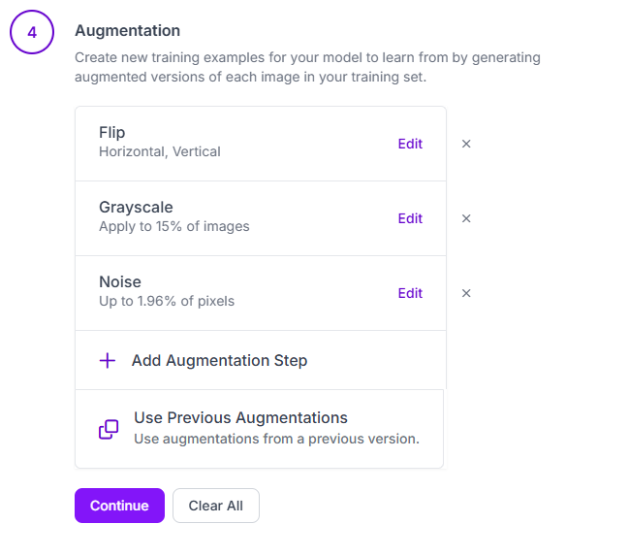
Task: Remove the Flip augmentation with its X
Action: tap(466, 144)
